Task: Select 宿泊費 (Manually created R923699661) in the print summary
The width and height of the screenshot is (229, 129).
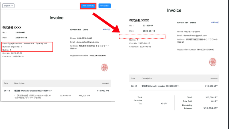Action: 160,86
